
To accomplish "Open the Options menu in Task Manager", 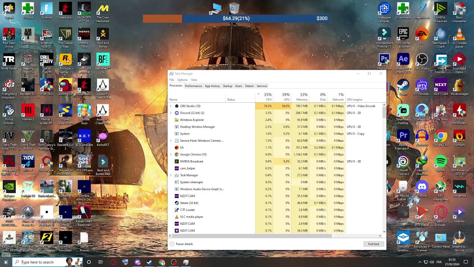I will 182,80.
